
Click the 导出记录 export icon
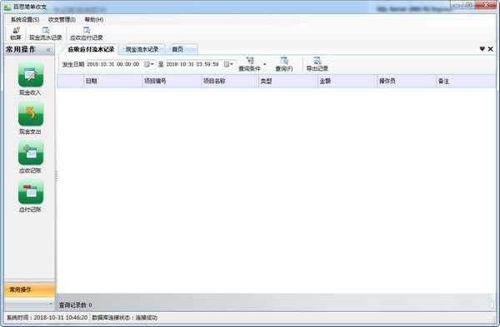click(317, 64)
